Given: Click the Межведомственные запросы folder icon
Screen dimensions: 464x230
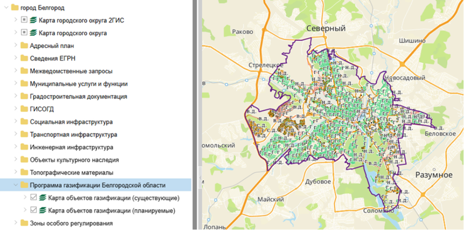Looking at the screenshot, I should click(x=24, y=71).
